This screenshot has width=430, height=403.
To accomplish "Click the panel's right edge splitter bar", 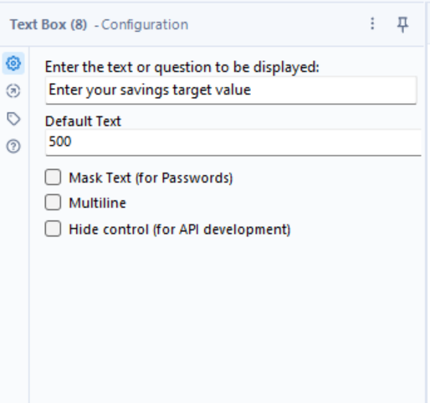I will (427, 201).
